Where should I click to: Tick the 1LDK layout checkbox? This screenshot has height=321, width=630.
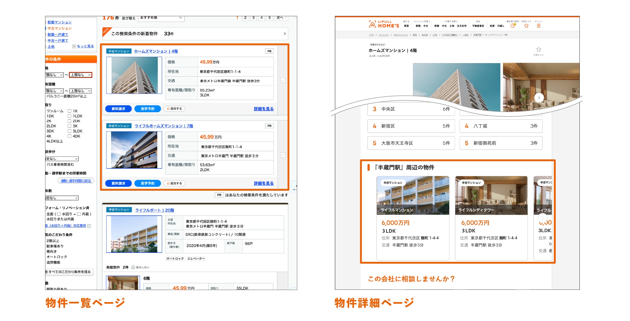(x=69, y=116)
